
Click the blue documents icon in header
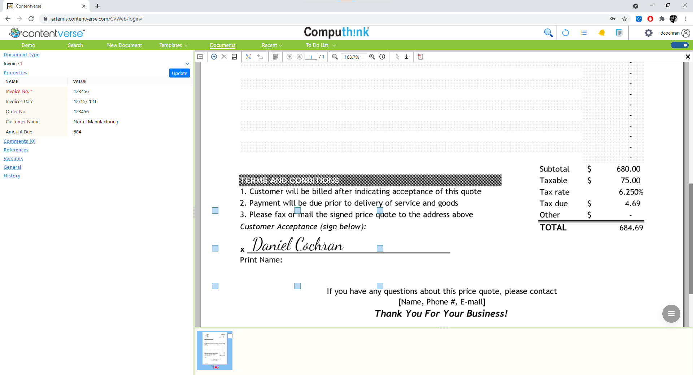[619, 33]
